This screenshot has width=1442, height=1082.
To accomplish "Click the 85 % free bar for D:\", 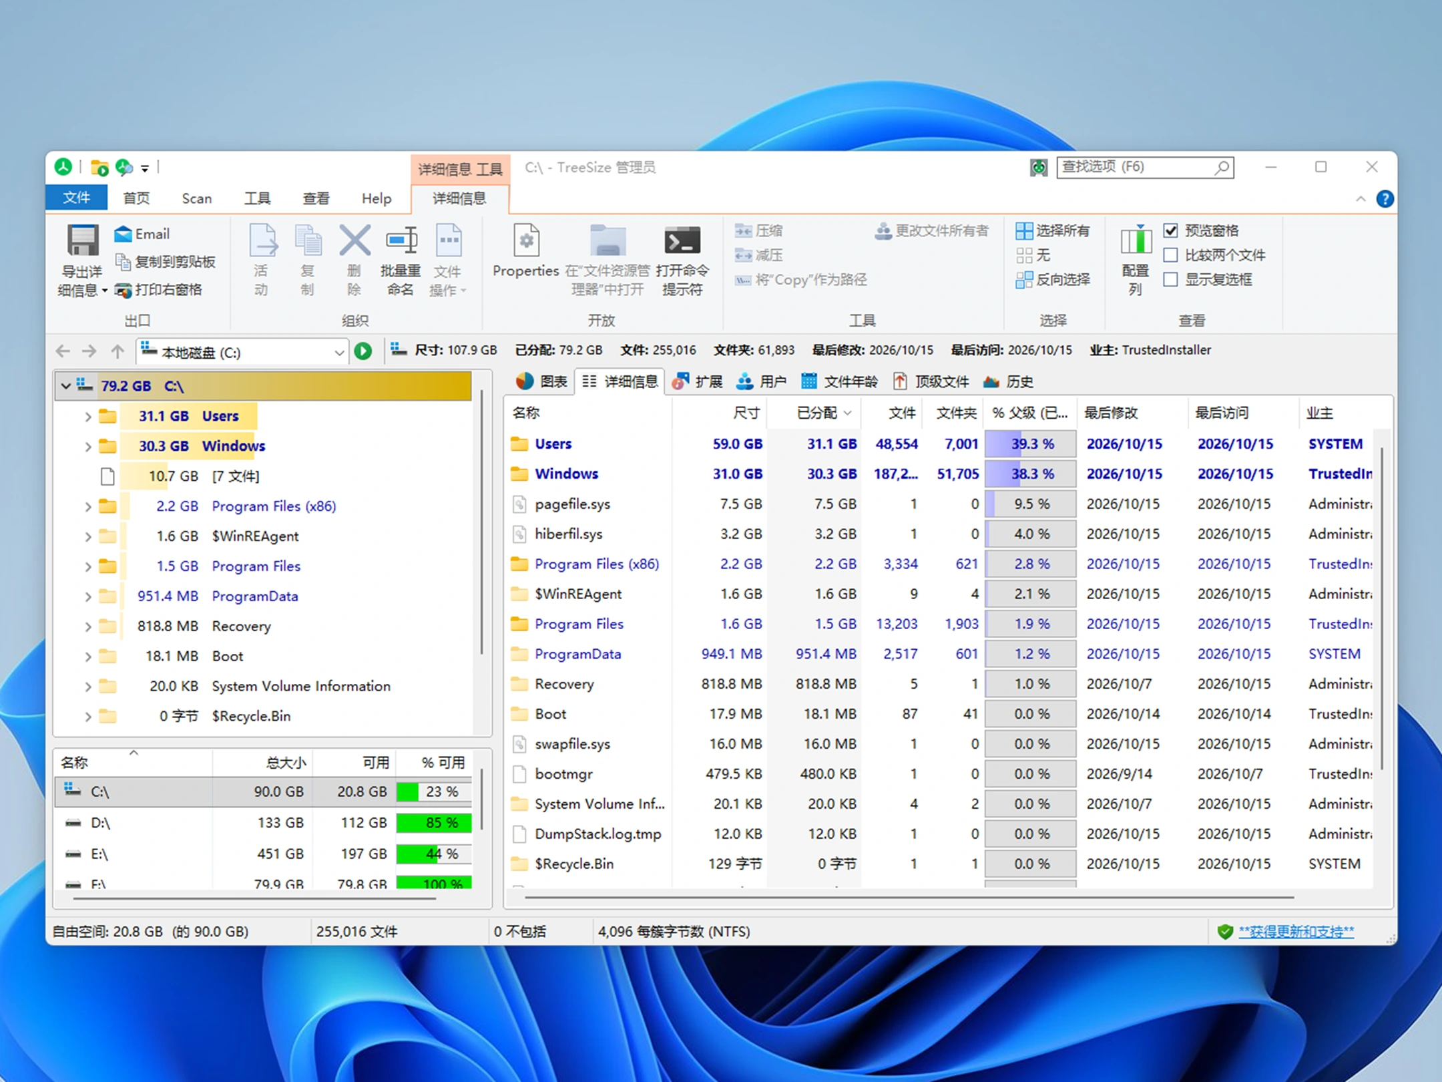I will pos(434,823).
